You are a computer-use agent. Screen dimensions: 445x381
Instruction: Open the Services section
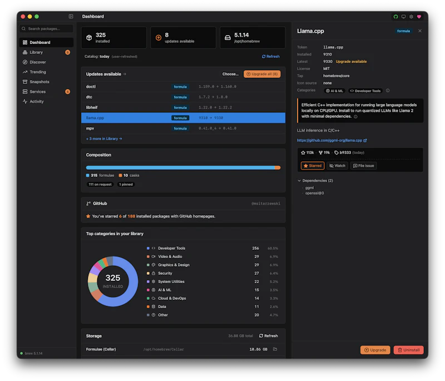46,92
